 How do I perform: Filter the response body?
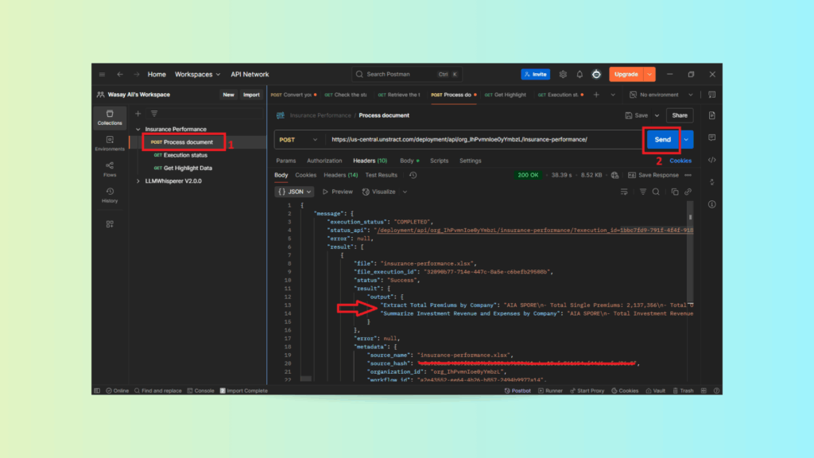642,192
